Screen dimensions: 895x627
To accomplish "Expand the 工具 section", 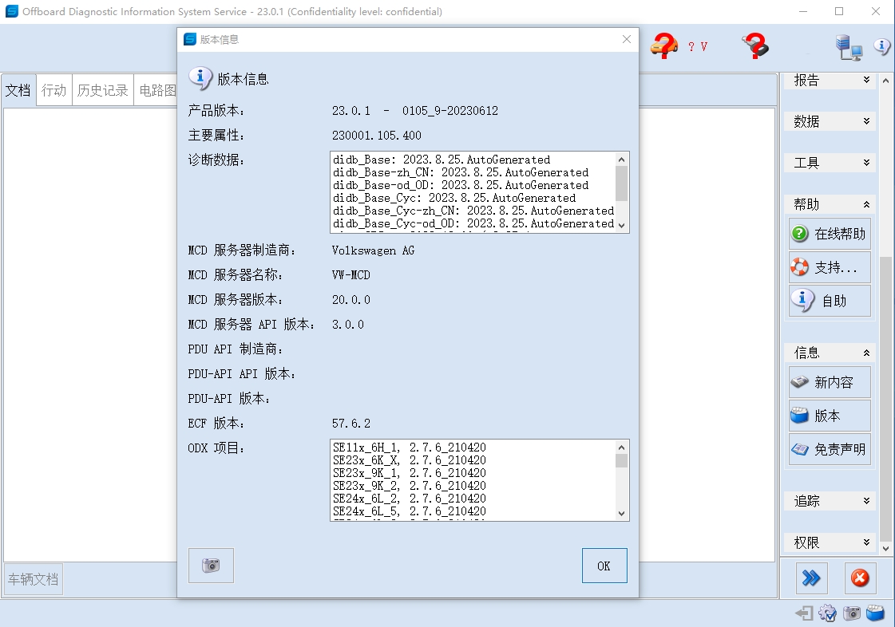I will (x=830, y=163).
